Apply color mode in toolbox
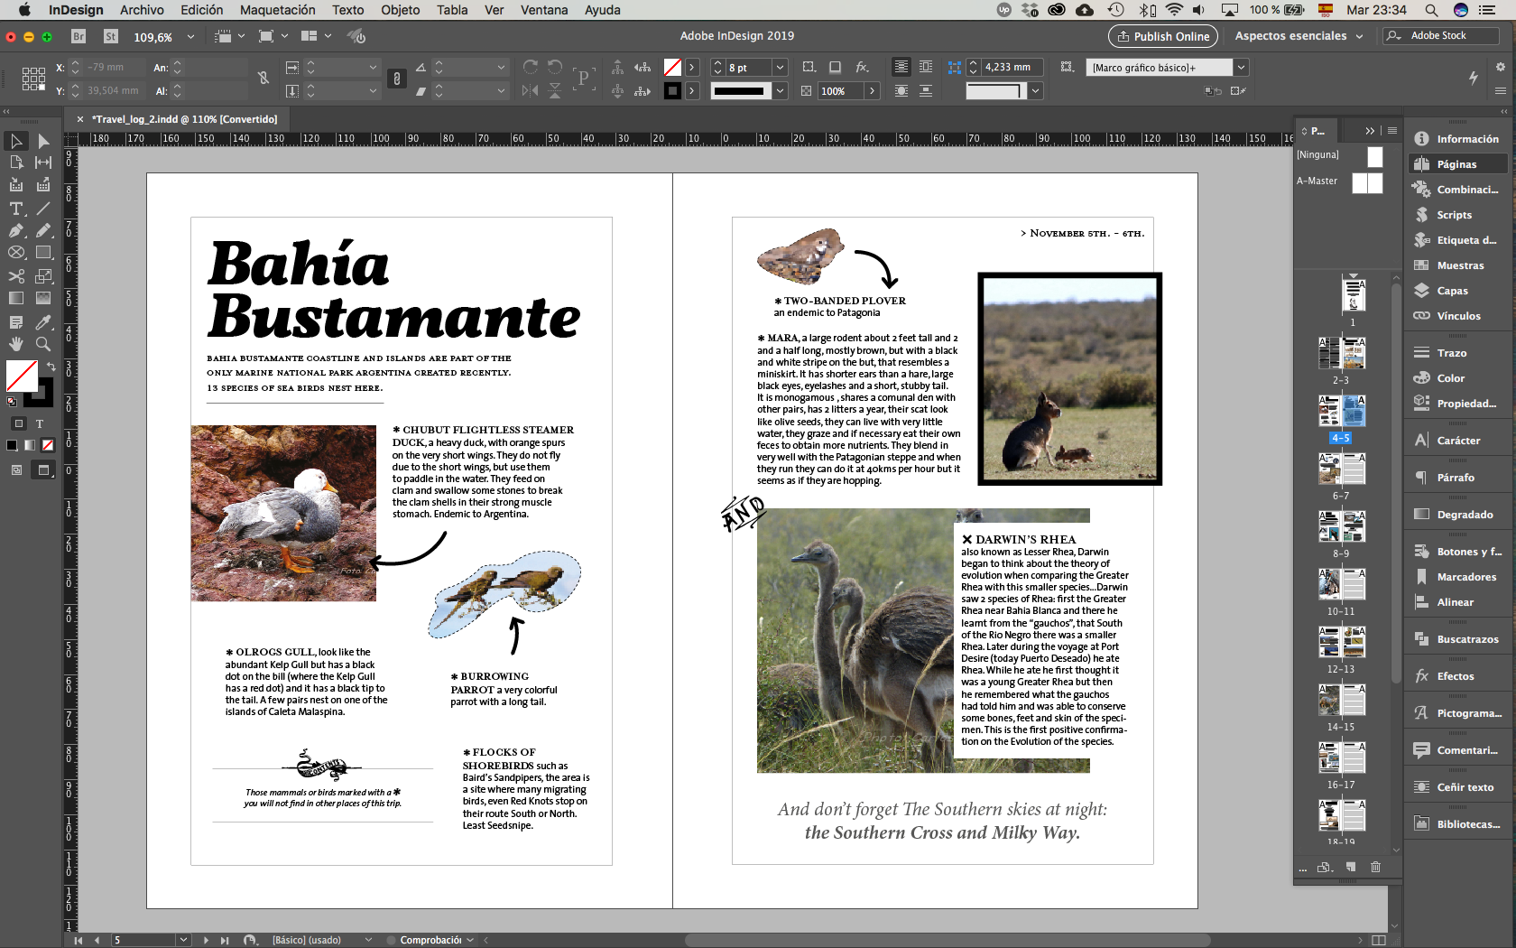The height and width of the screenshot is (948, 1516). click(12, 444)
